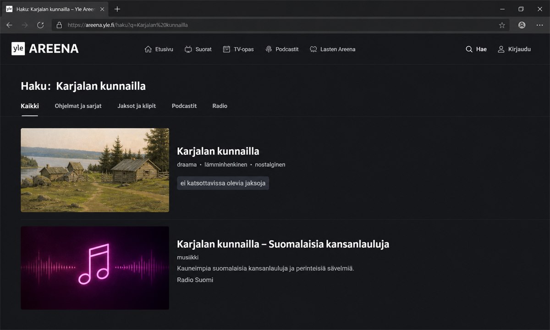Click the Suorat navigation label

coord(203,49)
